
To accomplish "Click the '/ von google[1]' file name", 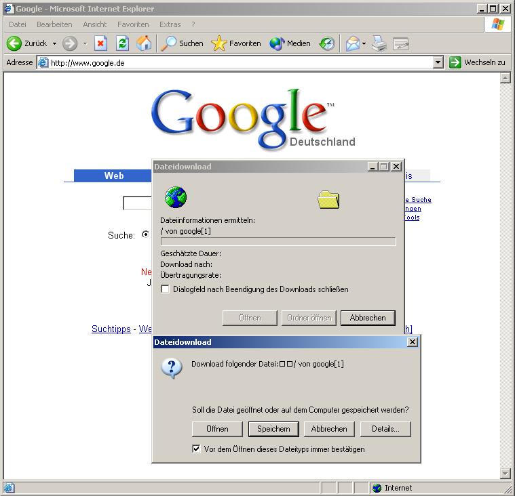I will [x=186, y=231].
